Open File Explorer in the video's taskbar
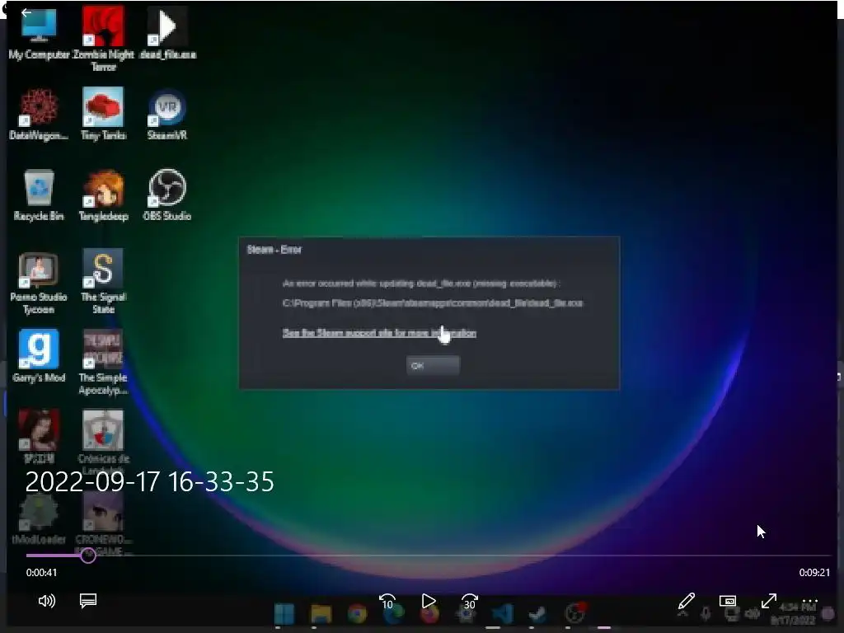The image size is (844, 633). [x=321, y=614]
